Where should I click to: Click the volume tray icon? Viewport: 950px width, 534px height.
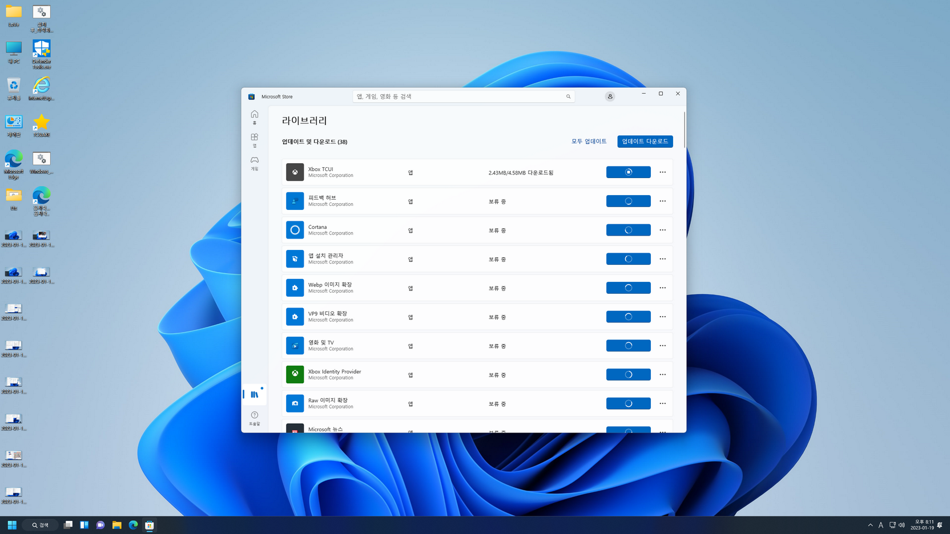pos(901,525)
